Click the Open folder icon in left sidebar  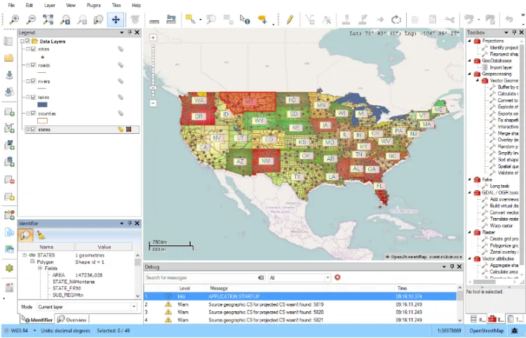point(9,57)
